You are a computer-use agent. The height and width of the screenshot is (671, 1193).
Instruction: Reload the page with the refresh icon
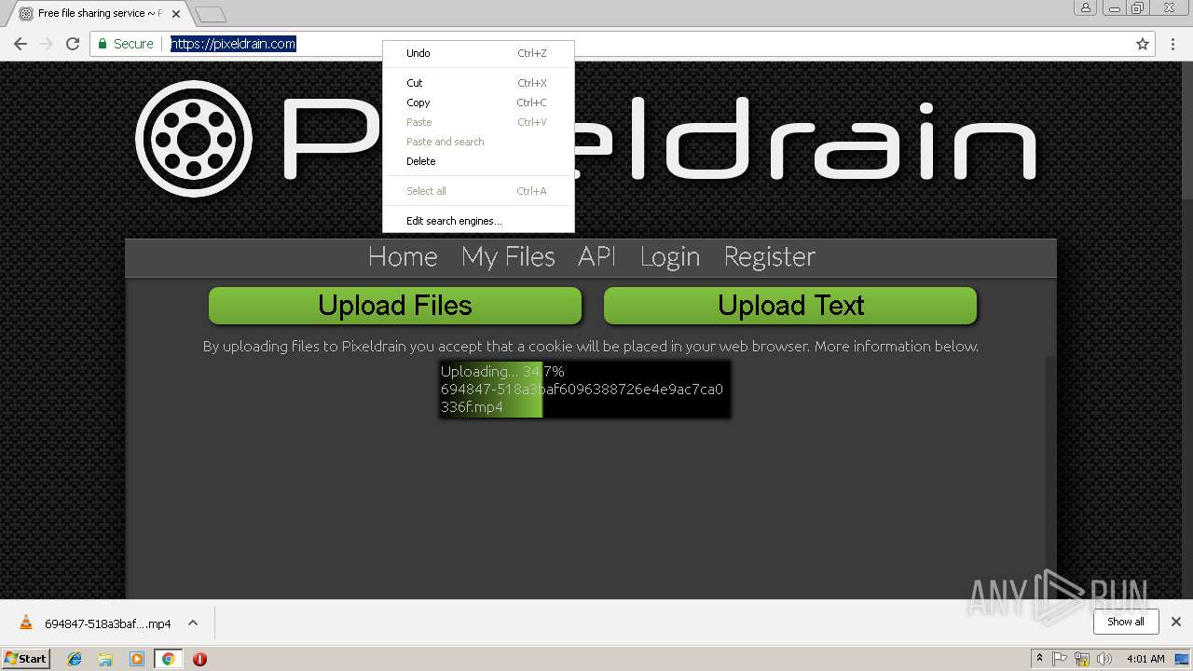click(73, 44)
